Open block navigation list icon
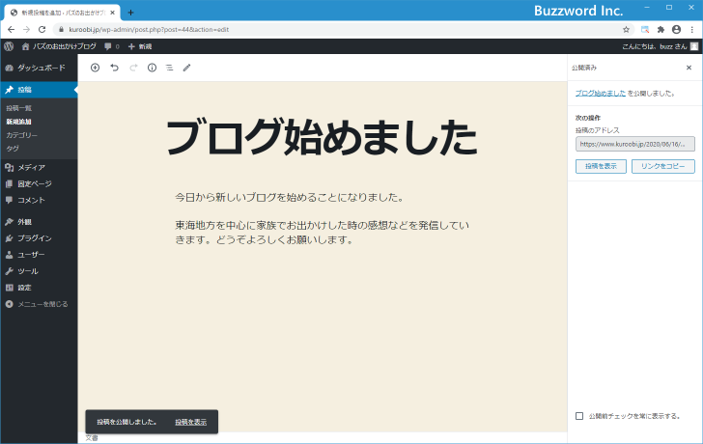This screenshot has height=444, width=703. click(x=170, y=68)
